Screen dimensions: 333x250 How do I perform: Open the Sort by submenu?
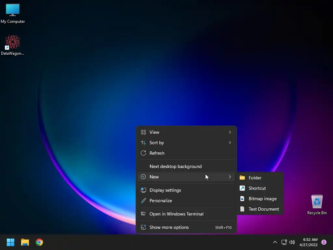point(186,143)
